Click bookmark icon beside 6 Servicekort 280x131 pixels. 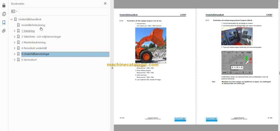click(x=18, y=60)
